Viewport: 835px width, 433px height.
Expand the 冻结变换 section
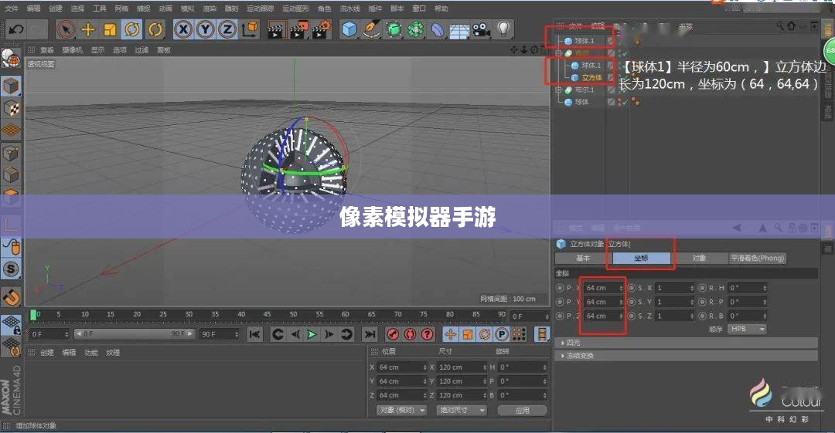pyautogui.click(x=686, y=356)
